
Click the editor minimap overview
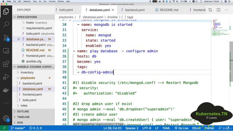pos(221,28)
